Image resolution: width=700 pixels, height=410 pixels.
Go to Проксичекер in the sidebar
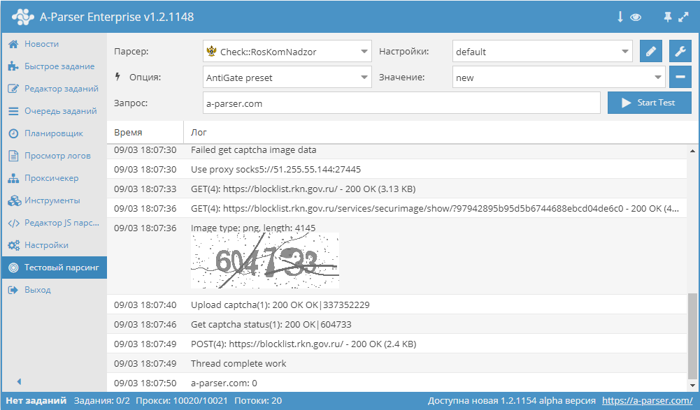51,178
